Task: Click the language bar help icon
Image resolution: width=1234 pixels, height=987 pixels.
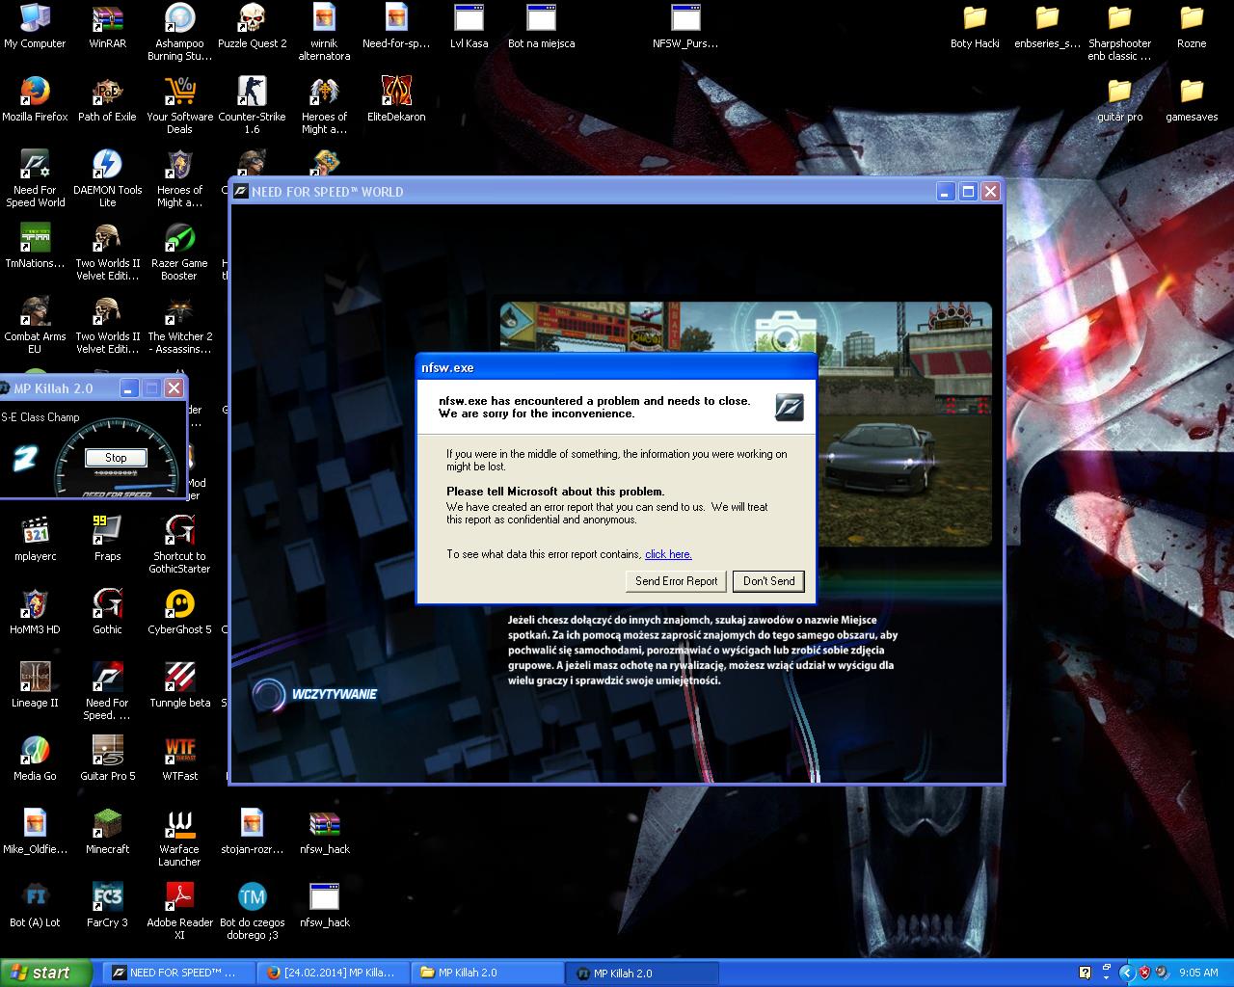Action: click(x=1085, y=973)
